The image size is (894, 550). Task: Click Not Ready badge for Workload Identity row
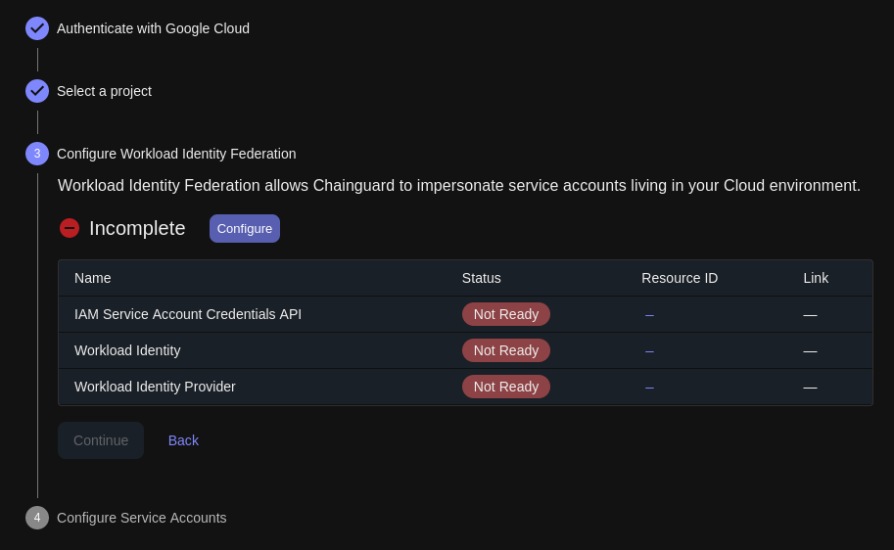coord(505,350)
